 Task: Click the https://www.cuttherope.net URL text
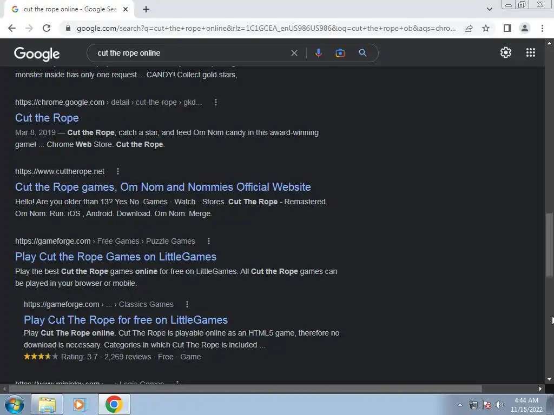[x=60, y=171]
